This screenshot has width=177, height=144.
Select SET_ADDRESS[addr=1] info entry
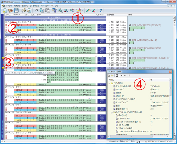pos(144,40)
